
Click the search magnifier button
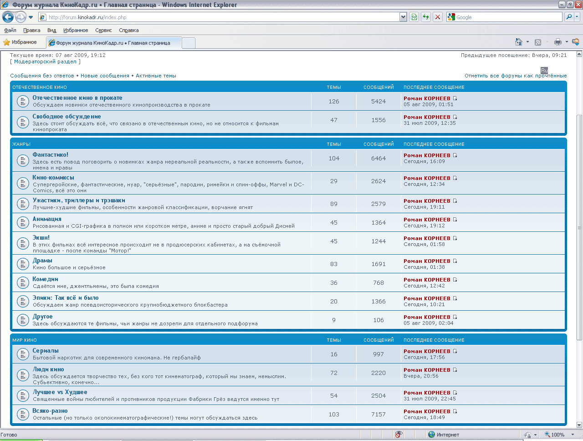click(x=568, y=17)
